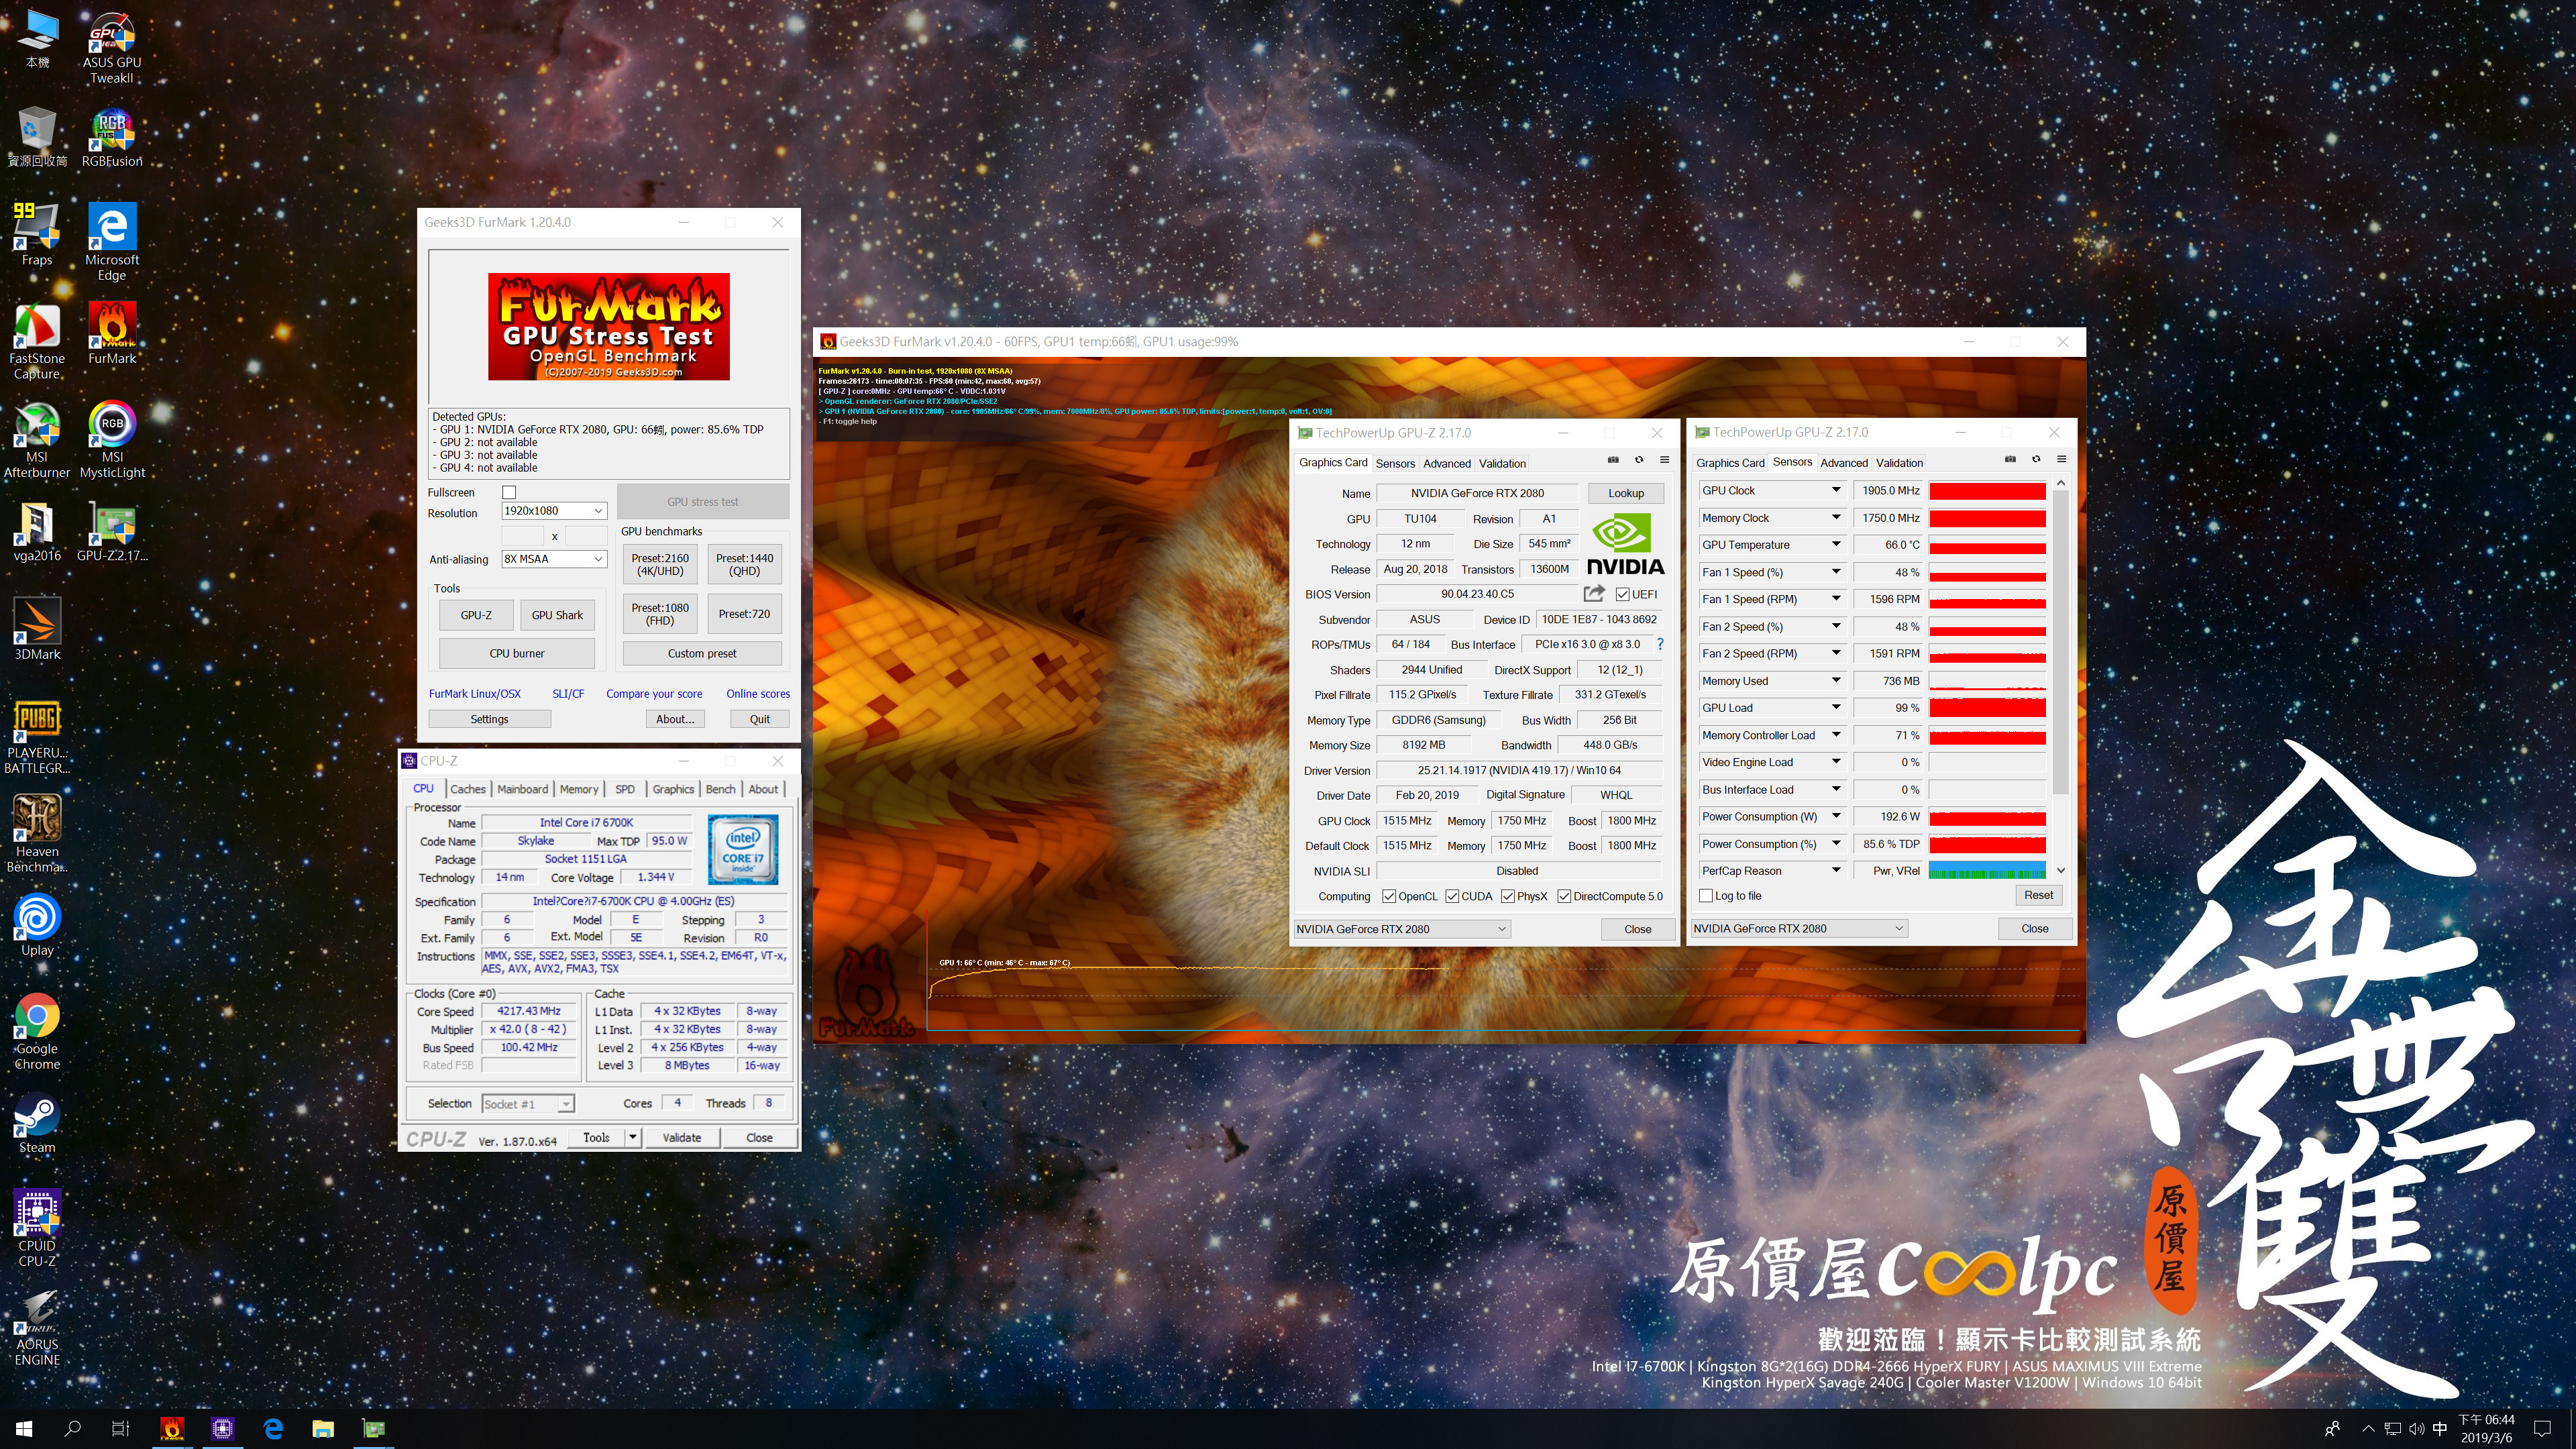Open 3DMark desktop shortcut

point(37,629)
